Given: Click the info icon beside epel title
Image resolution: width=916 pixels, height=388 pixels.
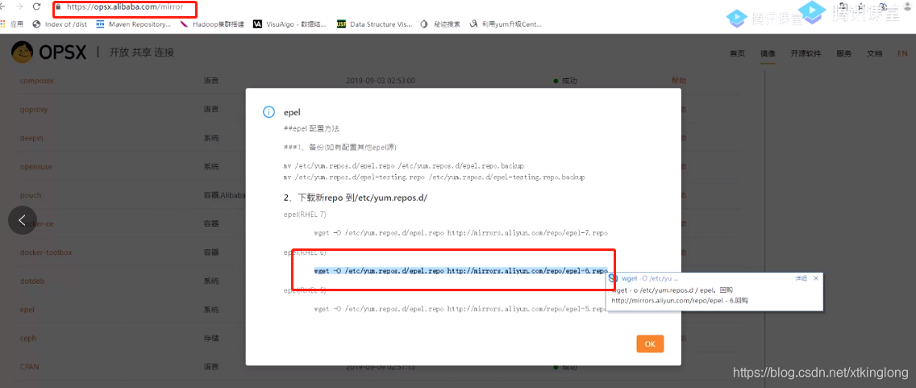Looking at the screenshot, I should [269, 112].
